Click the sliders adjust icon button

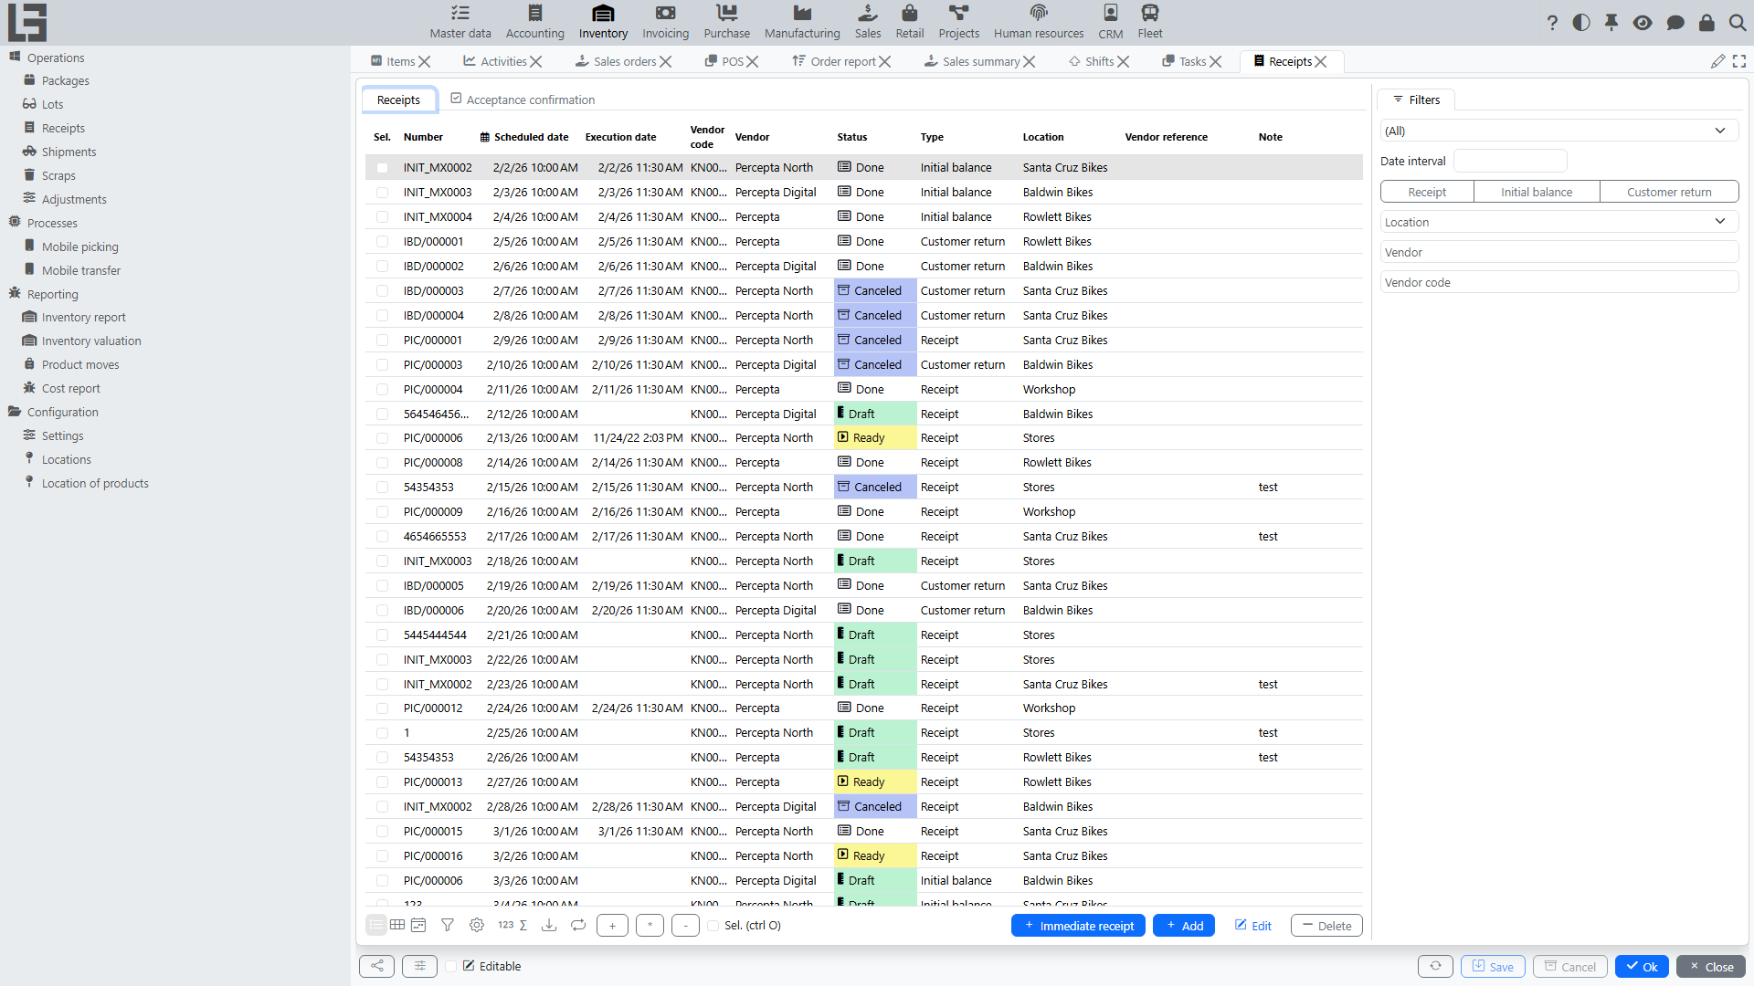(419, 966)
